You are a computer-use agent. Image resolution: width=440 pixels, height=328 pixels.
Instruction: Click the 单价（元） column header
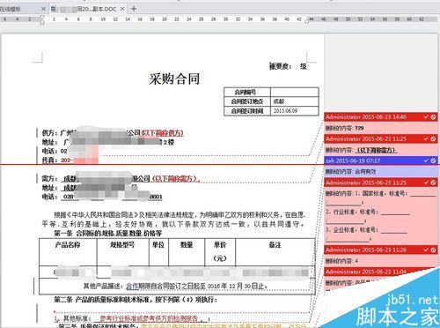[x=220, y=251]
